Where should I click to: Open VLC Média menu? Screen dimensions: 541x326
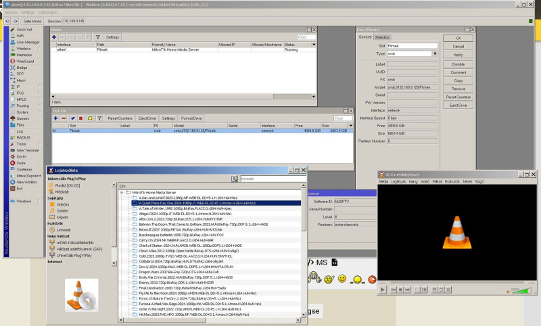click(x=383, y=181)
